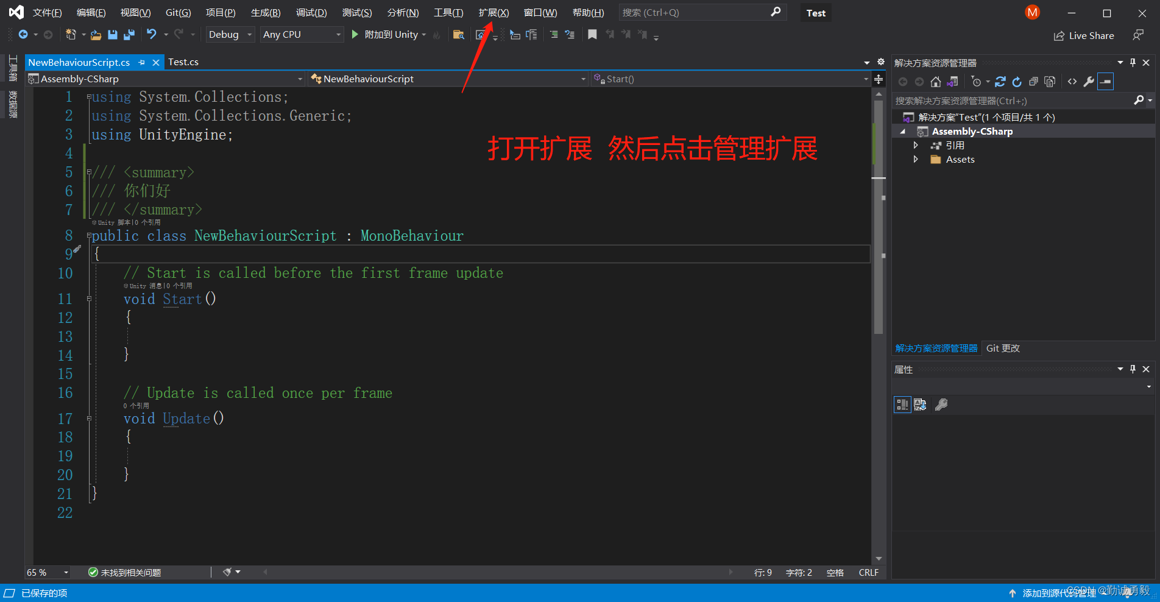Click 添加到源代码管理 in status bar
1160x602 pixels.
(1058, 593)
